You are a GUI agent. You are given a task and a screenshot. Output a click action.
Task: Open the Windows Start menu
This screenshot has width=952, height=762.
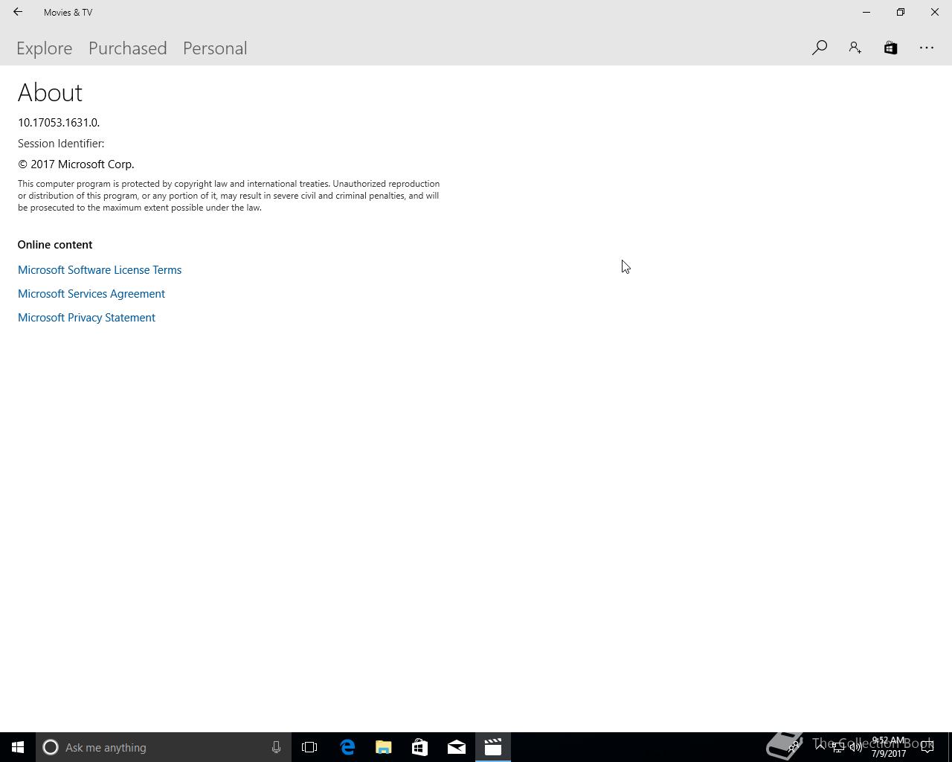click(x=18, y=747)
